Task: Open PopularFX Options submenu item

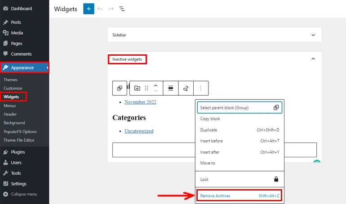Action: [x=20, y=132]
